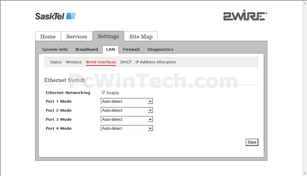The image size is (307, 176).
Task: Open the Port 1 Mode dropdown
Action: [126, 102]
